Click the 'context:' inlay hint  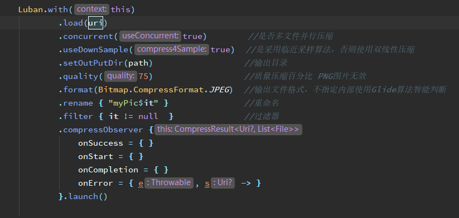click(92, 9)
